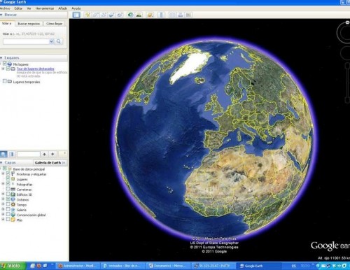Expand Tour de lugares destacados tree node
This screenshot has width=350, height=270.
click(3, 69)
